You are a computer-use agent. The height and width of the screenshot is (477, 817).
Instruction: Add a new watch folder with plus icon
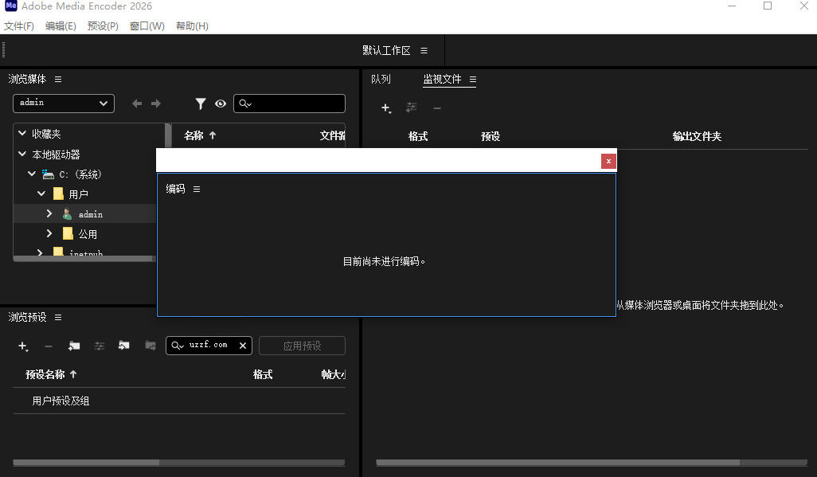pyautogui.click(x=386, y=108)
